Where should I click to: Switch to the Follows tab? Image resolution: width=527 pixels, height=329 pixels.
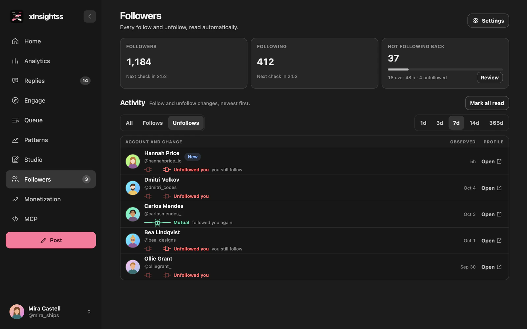(x=153, y=123)
